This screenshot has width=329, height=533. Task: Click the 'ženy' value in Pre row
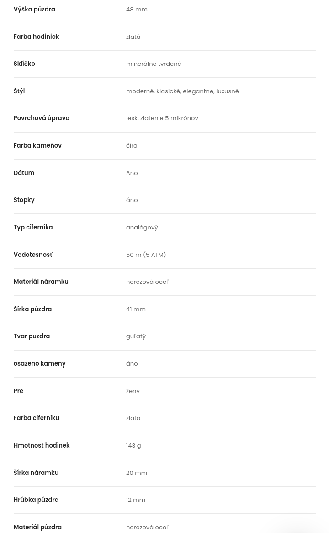pyautogui.click(x=133, y=391)
